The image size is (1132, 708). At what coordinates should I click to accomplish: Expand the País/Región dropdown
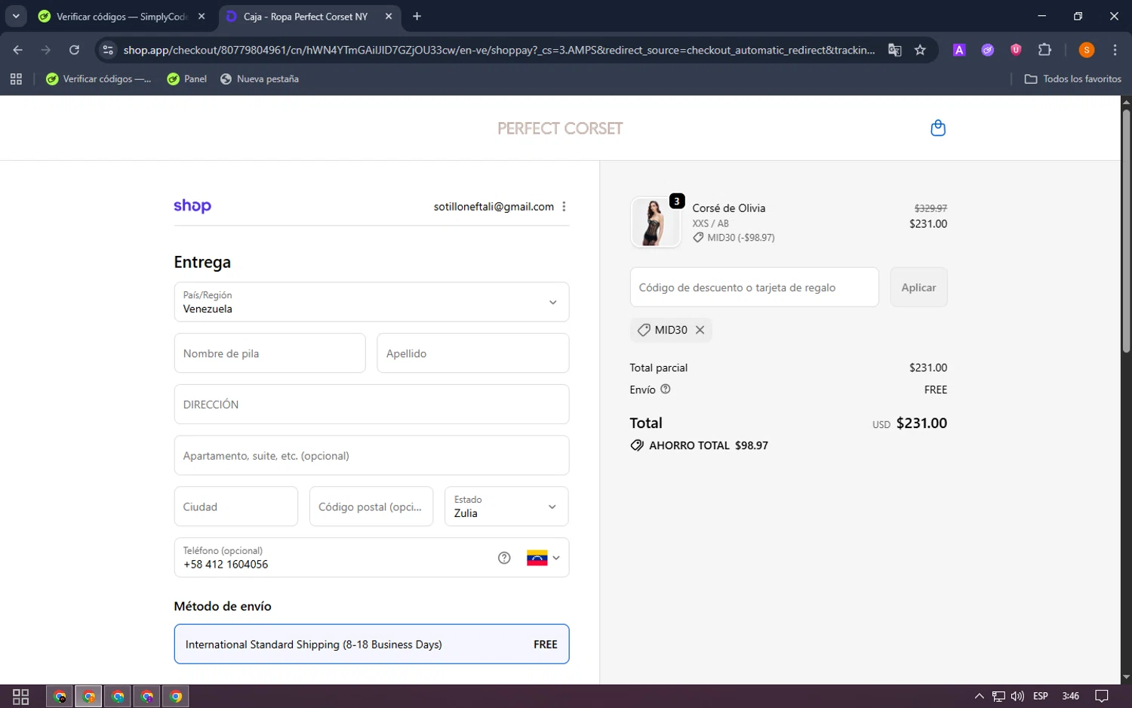[x=371, y=302]
